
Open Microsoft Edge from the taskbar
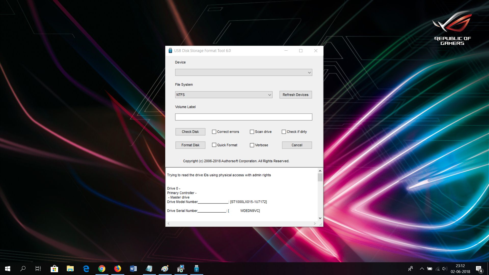pos(86,269)
